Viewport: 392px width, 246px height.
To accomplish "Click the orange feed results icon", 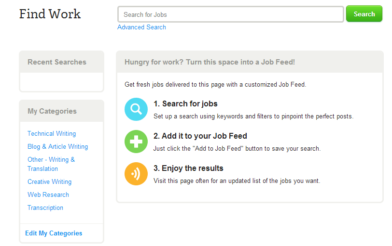I will [x=136, y=174].
